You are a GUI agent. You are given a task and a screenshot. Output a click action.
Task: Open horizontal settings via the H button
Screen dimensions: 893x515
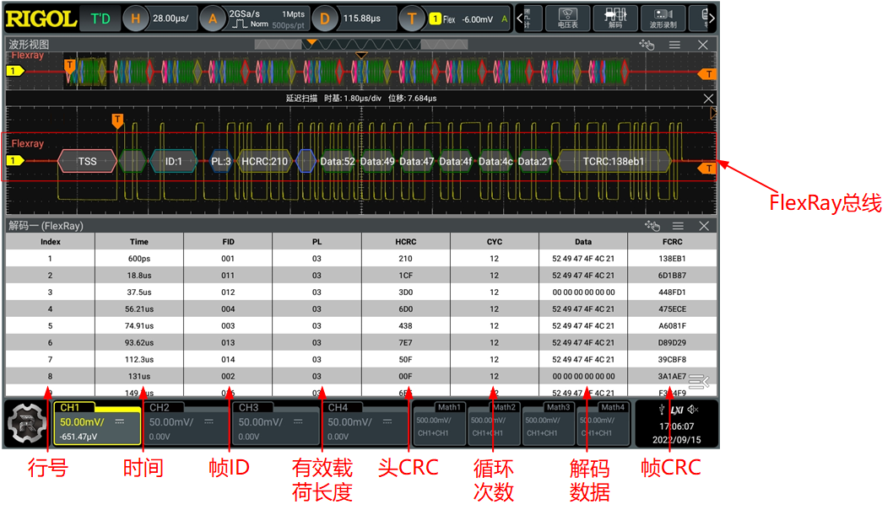pyautogui.click(x=136, y=19)
